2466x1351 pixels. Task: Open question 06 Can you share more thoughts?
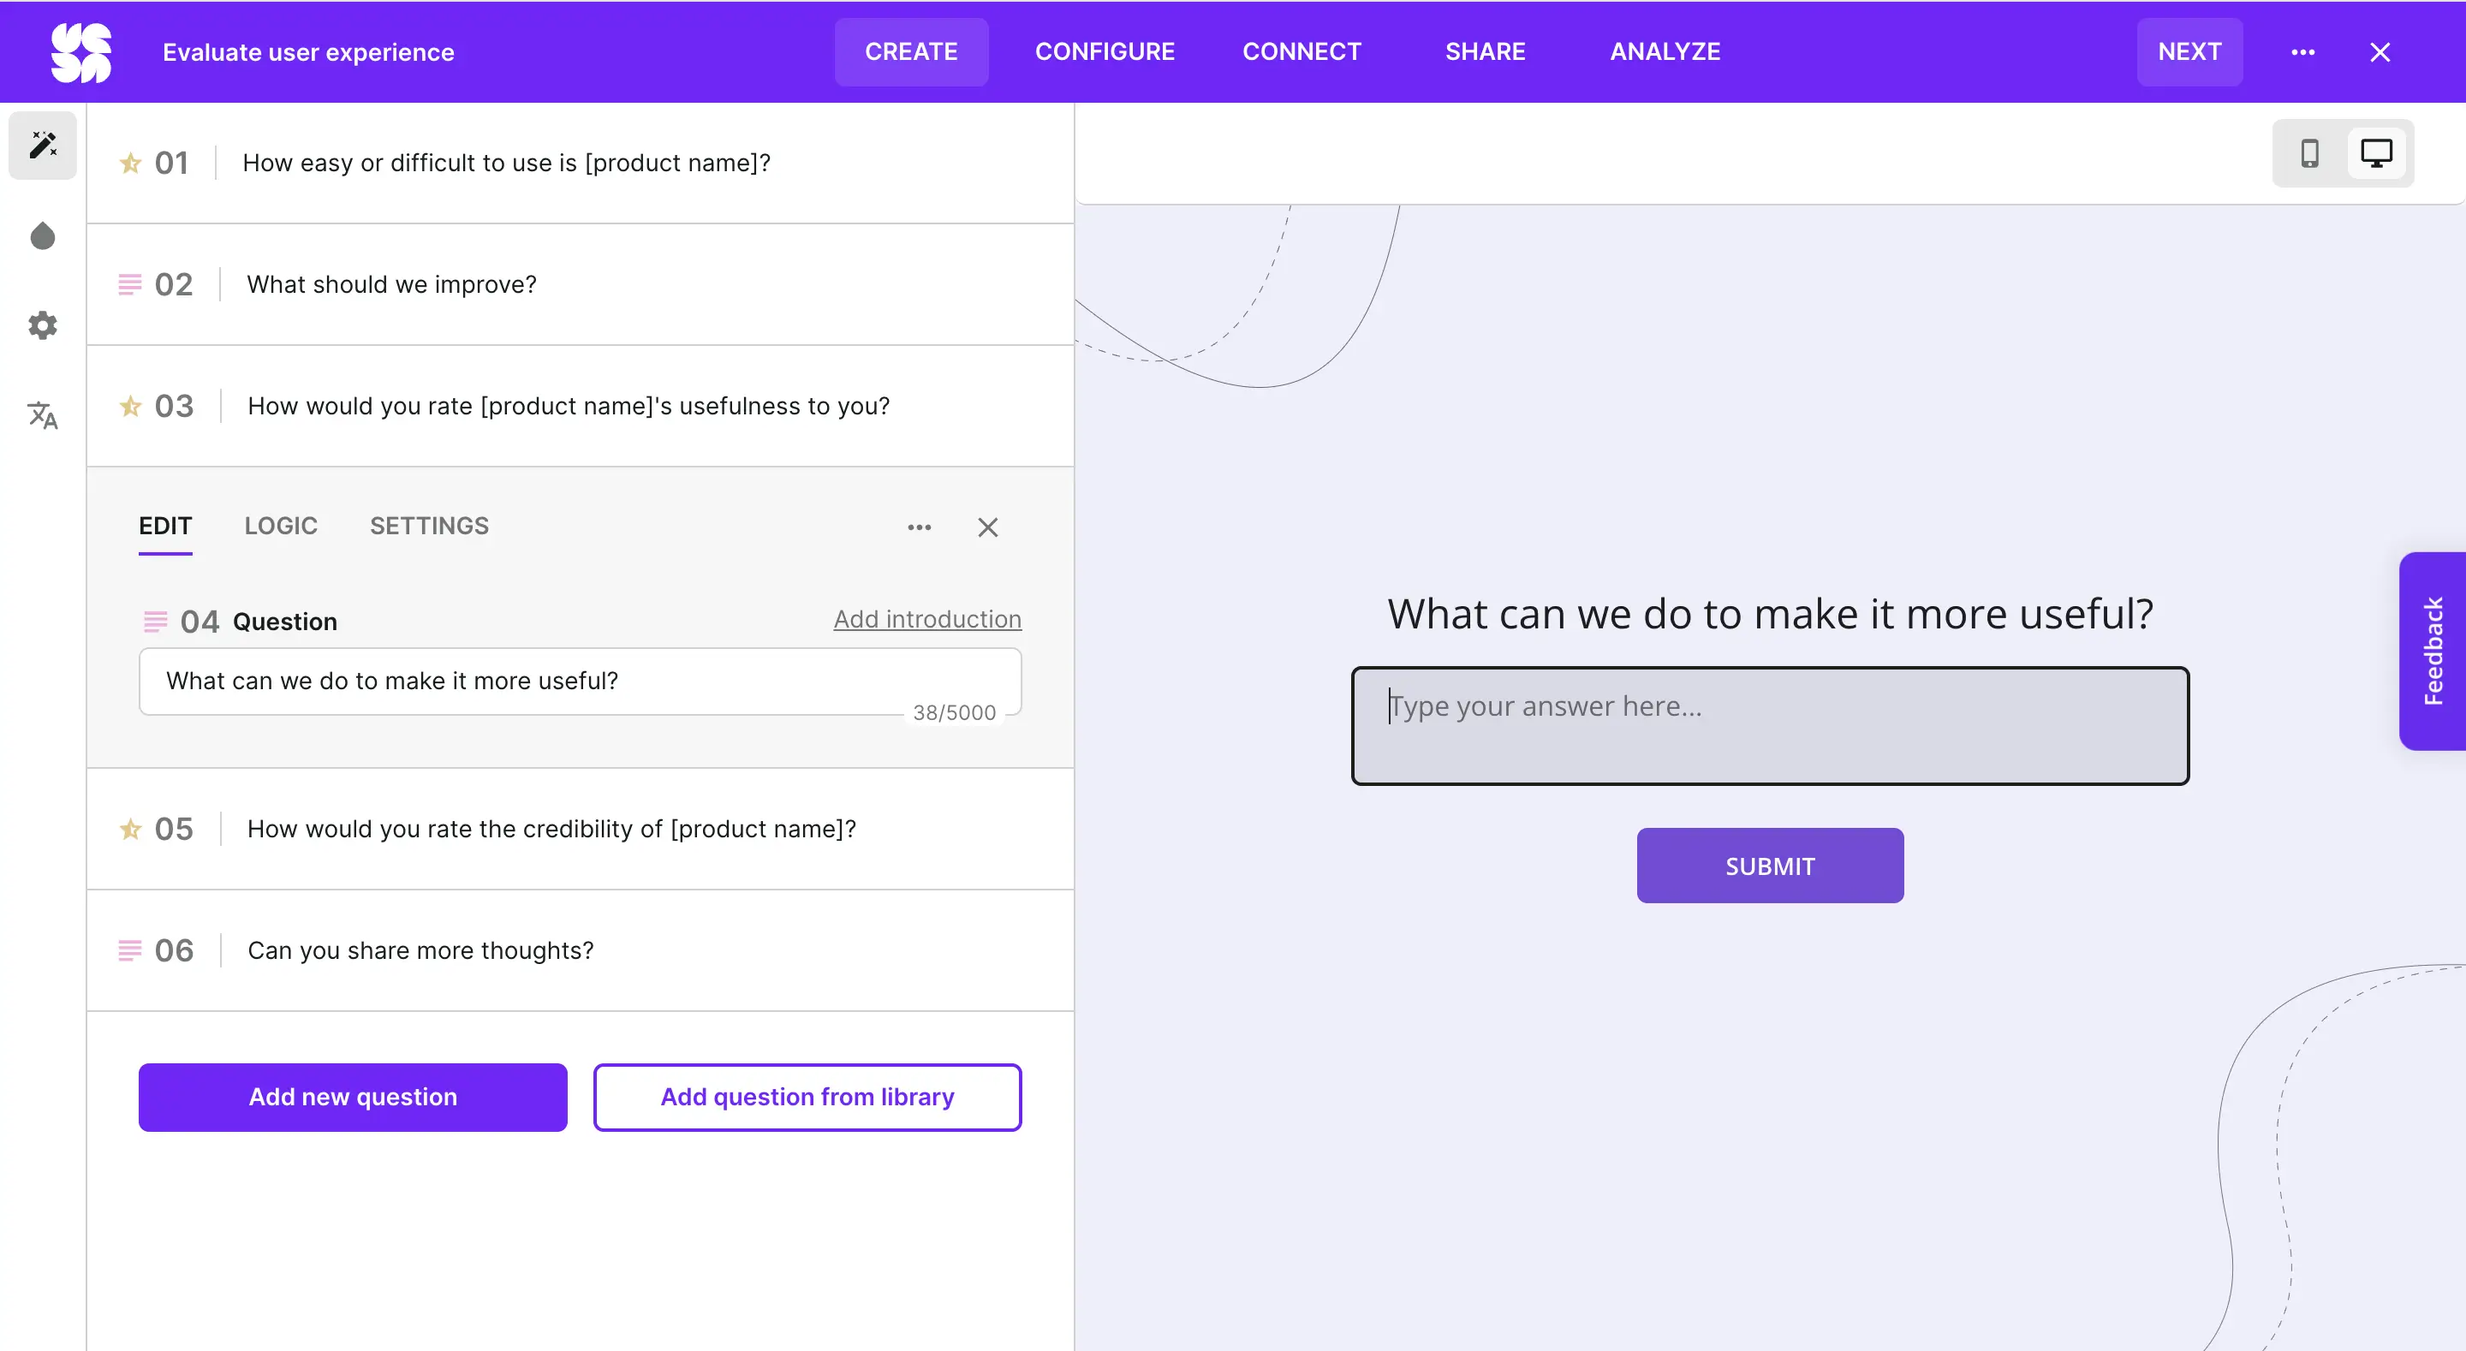coord(581,949)
